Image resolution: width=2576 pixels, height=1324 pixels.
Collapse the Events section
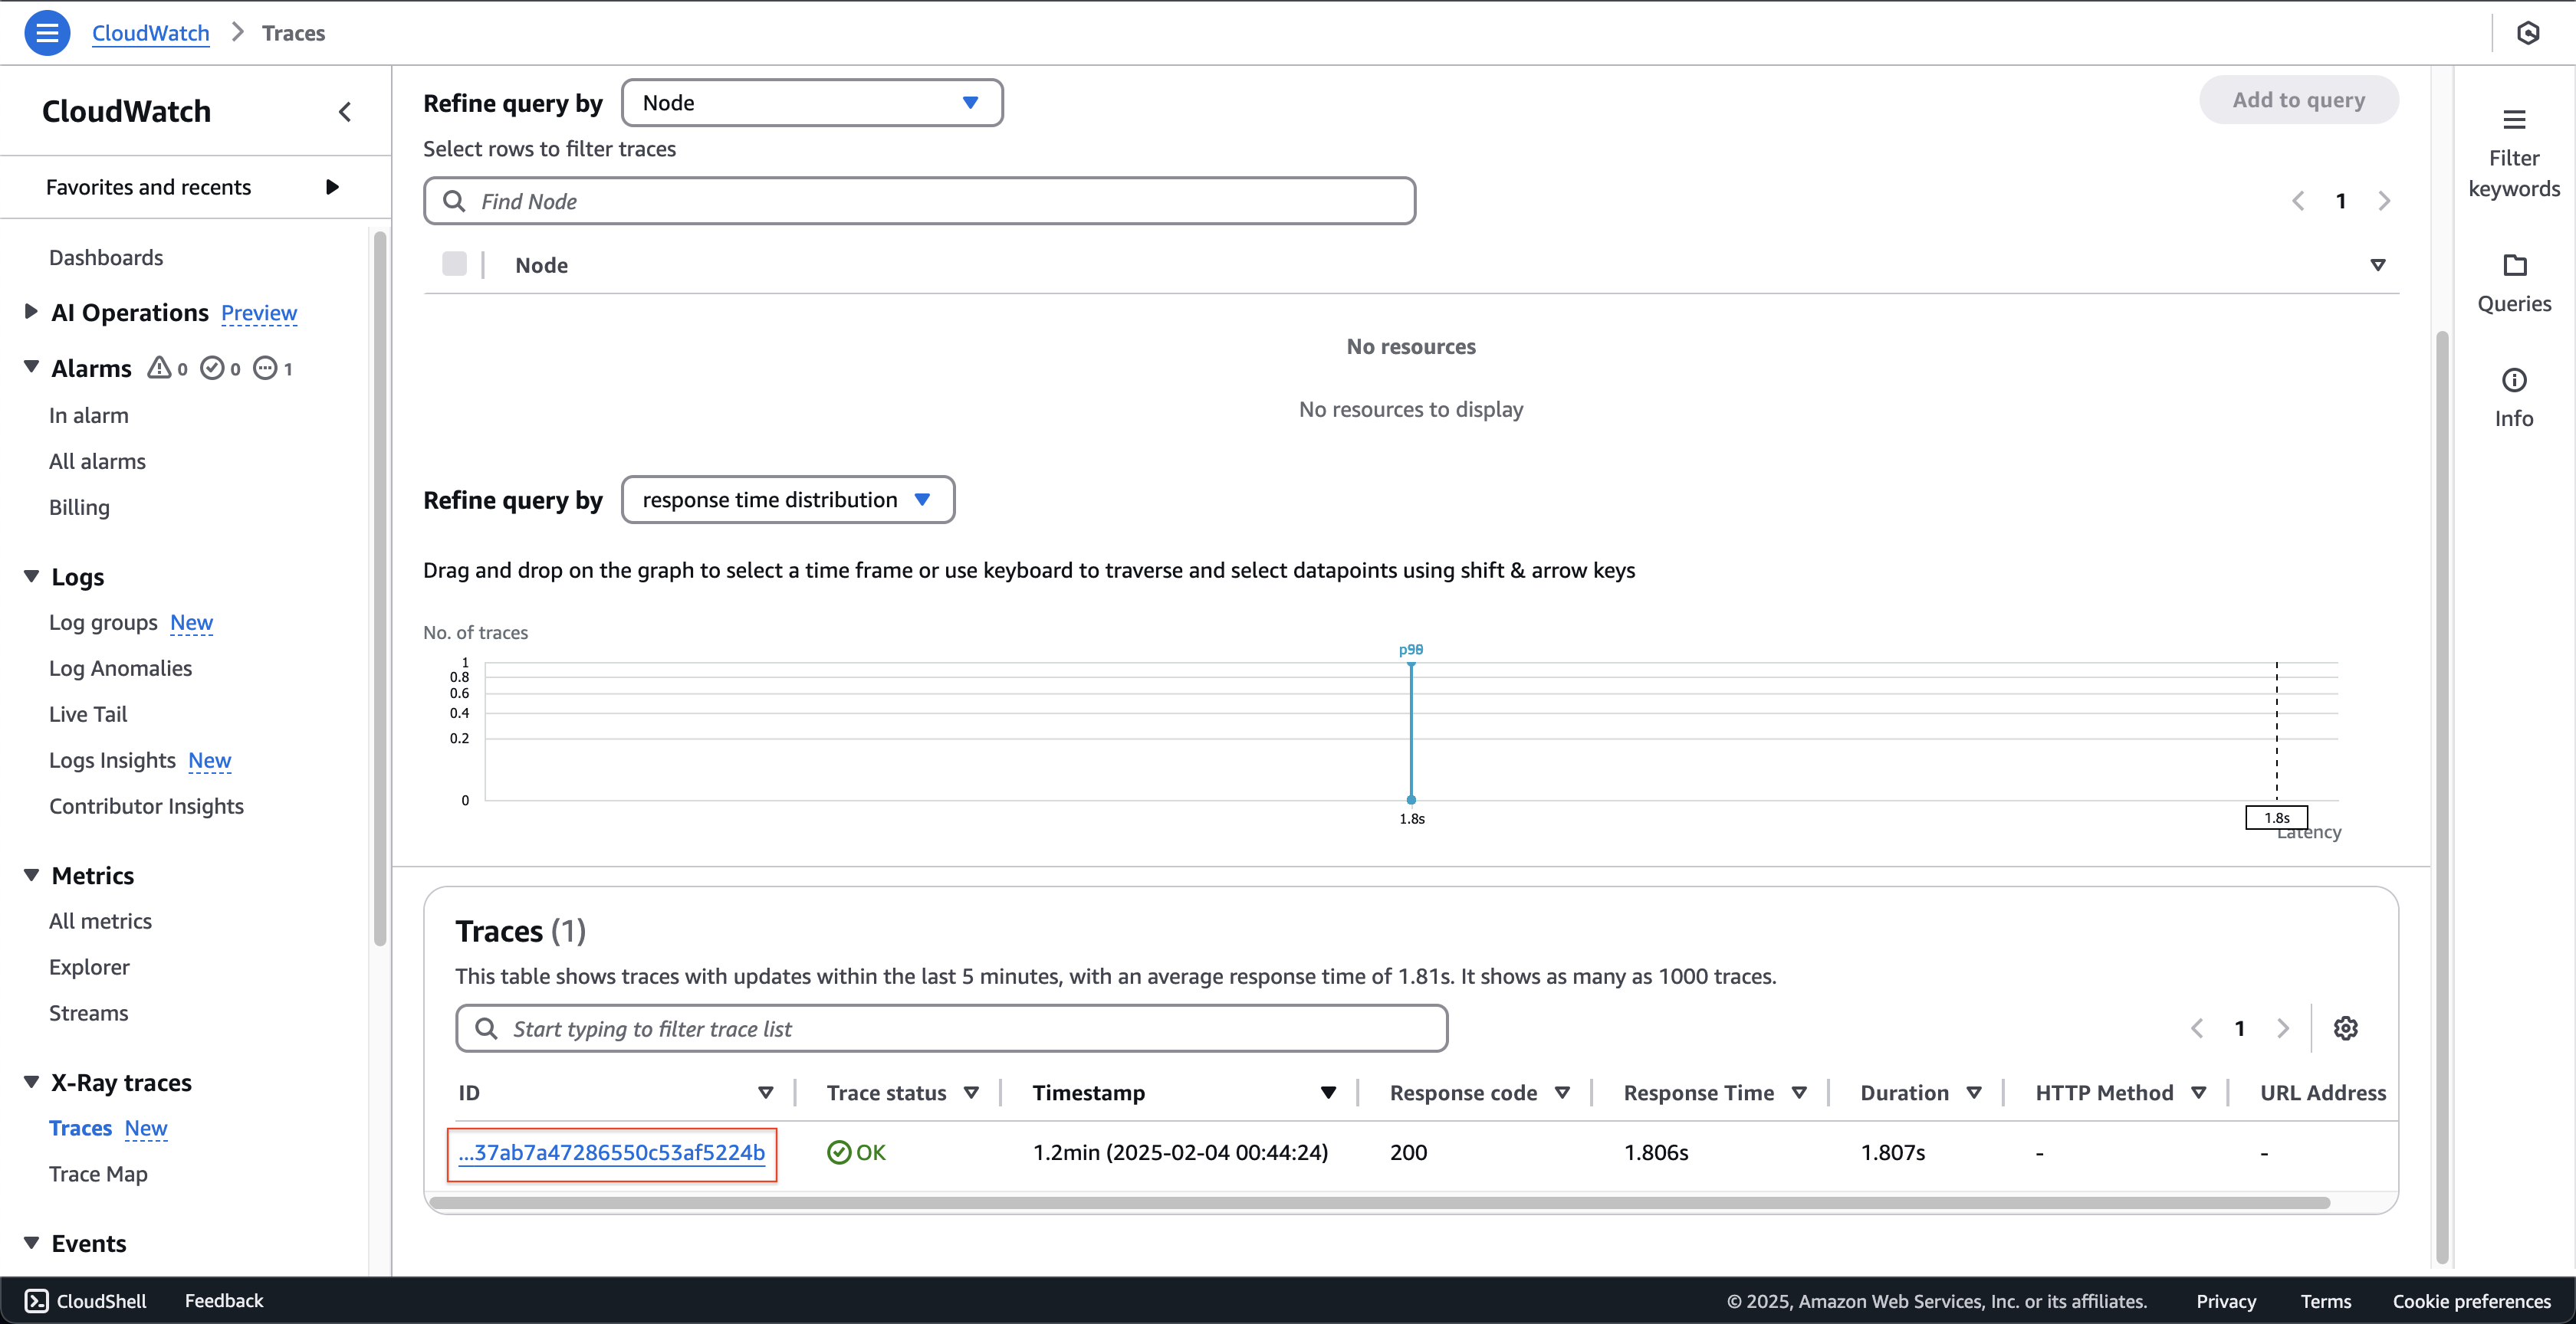tap(31, 1242)
